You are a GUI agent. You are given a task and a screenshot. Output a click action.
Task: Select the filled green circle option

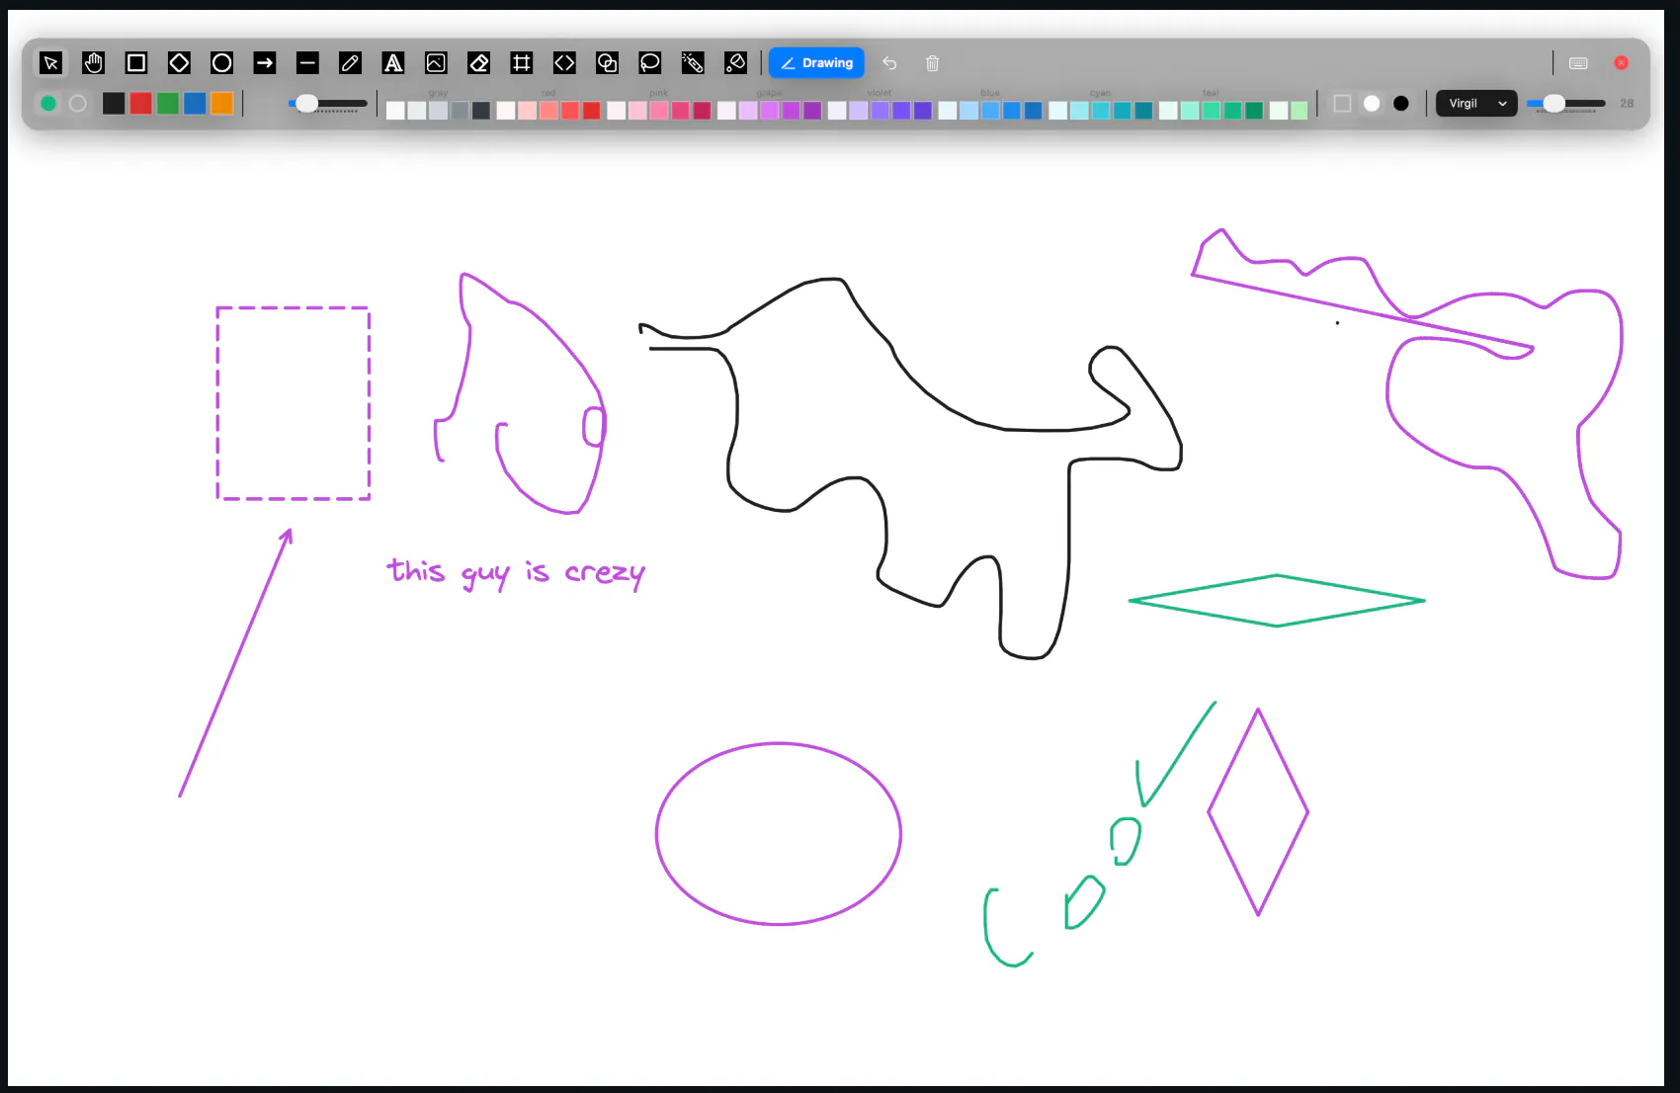[48, 103]
